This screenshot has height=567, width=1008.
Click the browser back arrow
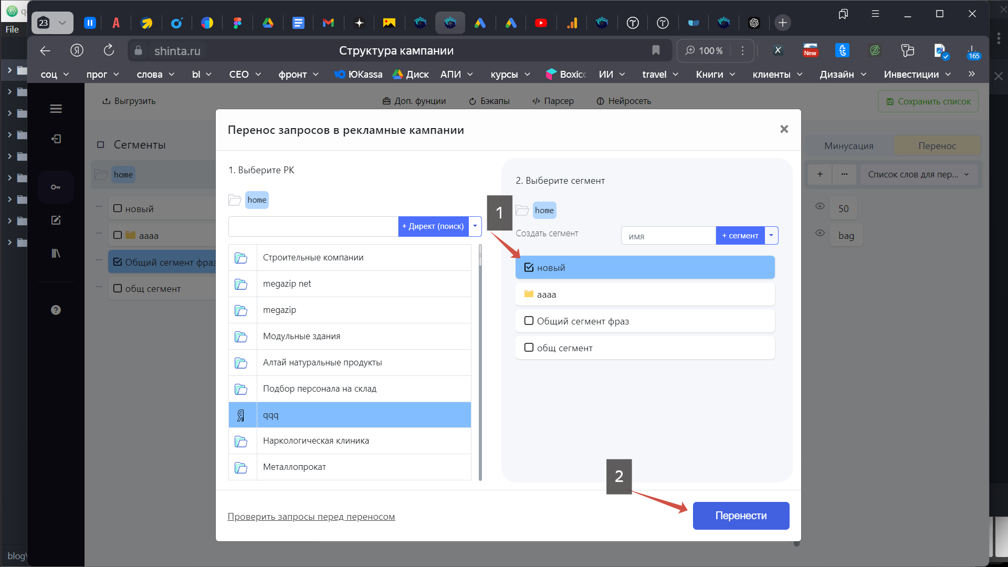coord(45,50)
